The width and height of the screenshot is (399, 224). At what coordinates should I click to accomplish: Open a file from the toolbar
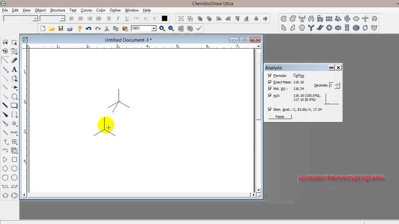52,29
